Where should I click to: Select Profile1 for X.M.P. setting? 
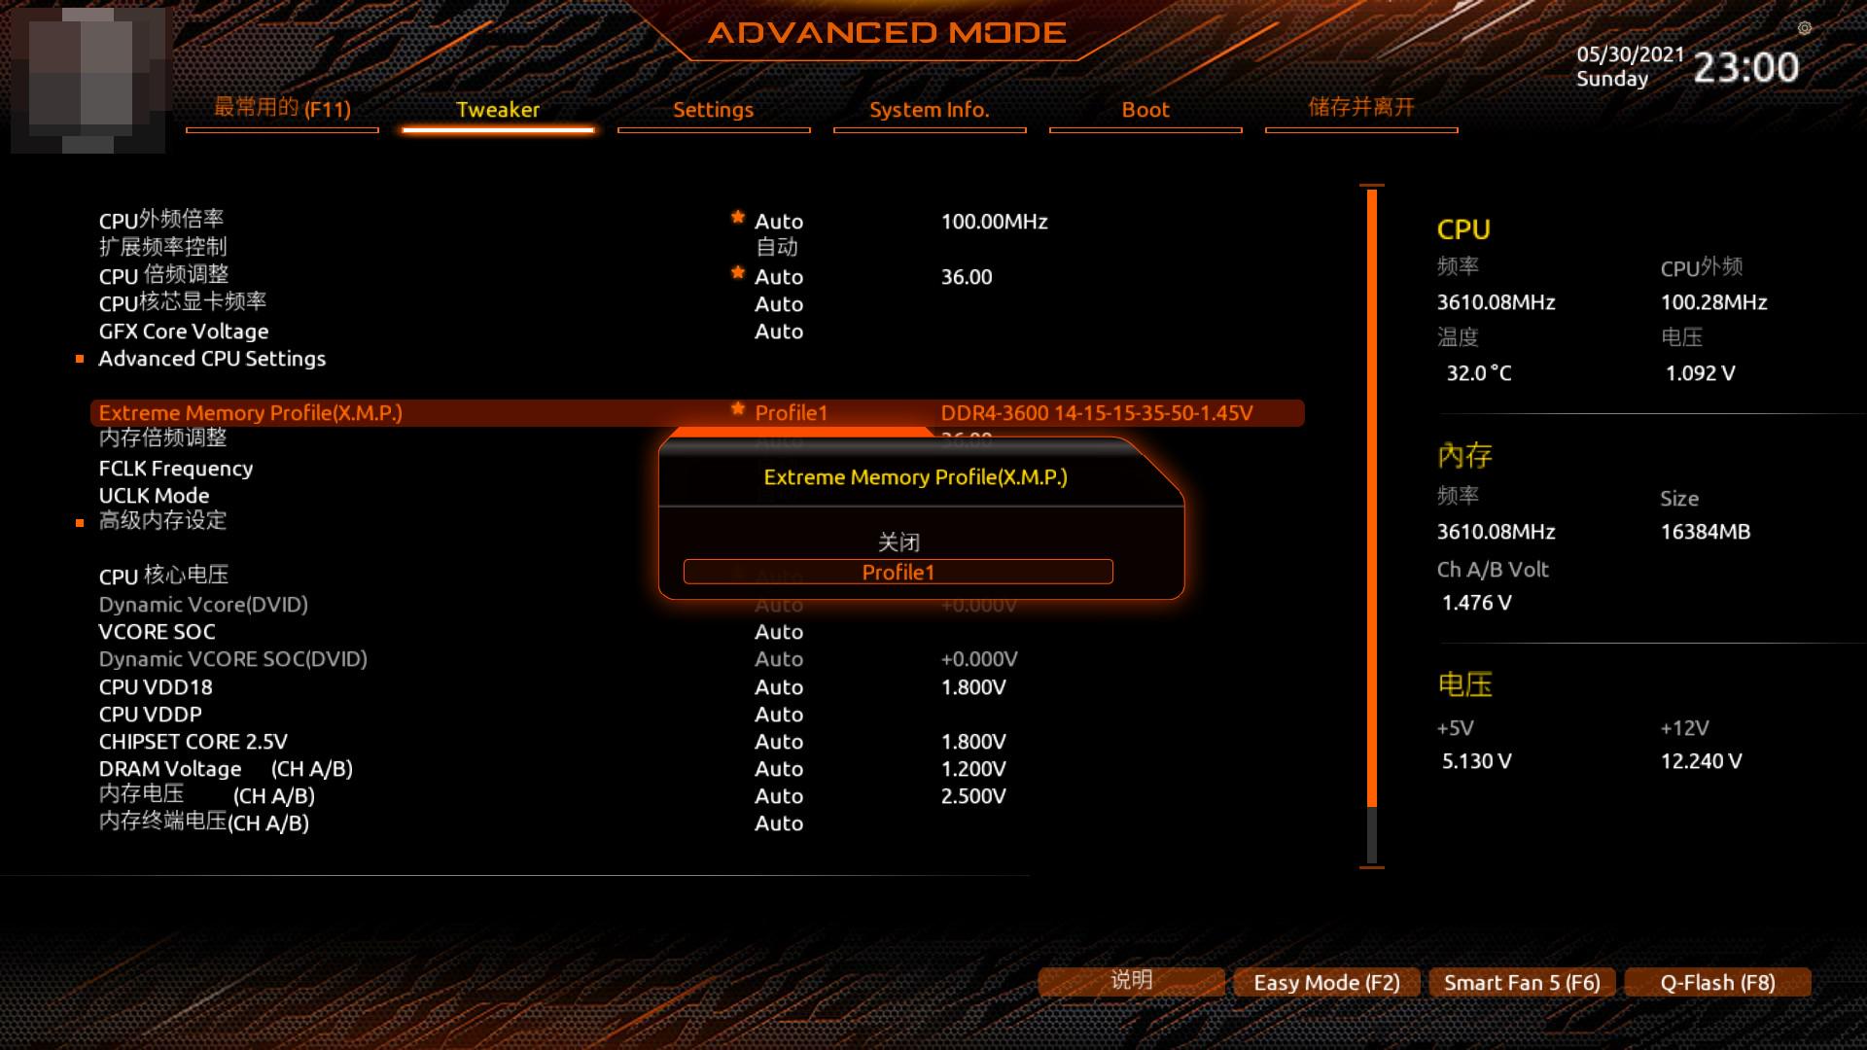[898, 572]
